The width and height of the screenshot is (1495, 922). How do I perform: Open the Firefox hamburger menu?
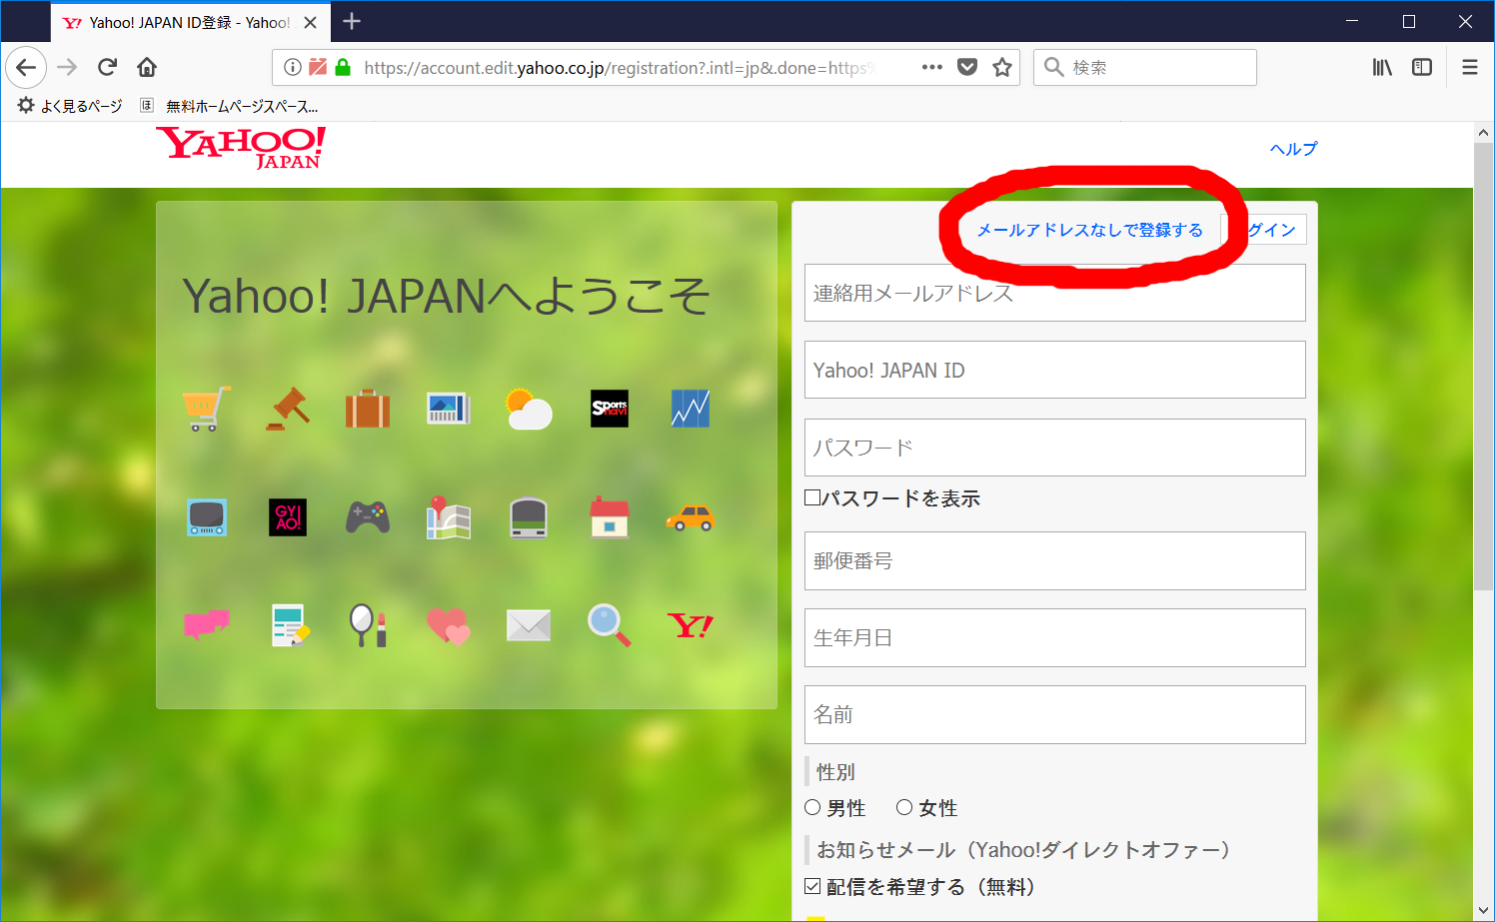(1470, 67)
